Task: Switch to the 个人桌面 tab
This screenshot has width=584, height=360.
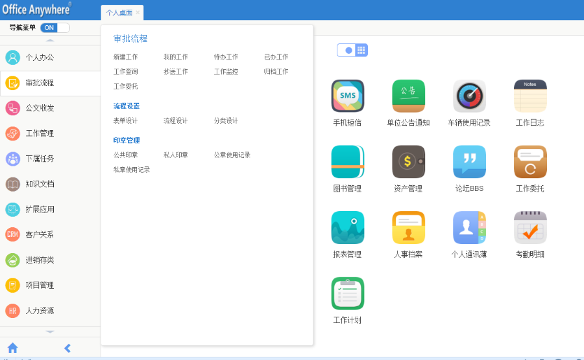Action: click(x=119, y=12)
